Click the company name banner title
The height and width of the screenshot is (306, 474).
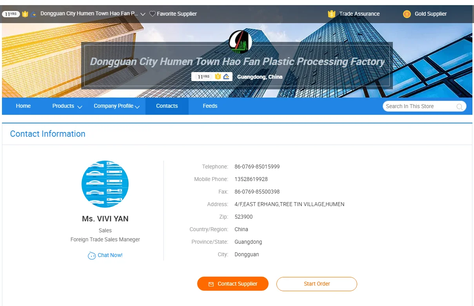coord(237,62)
